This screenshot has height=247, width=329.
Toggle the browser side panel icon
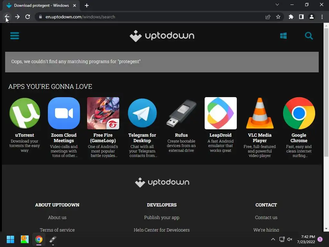tap(301, 17)
